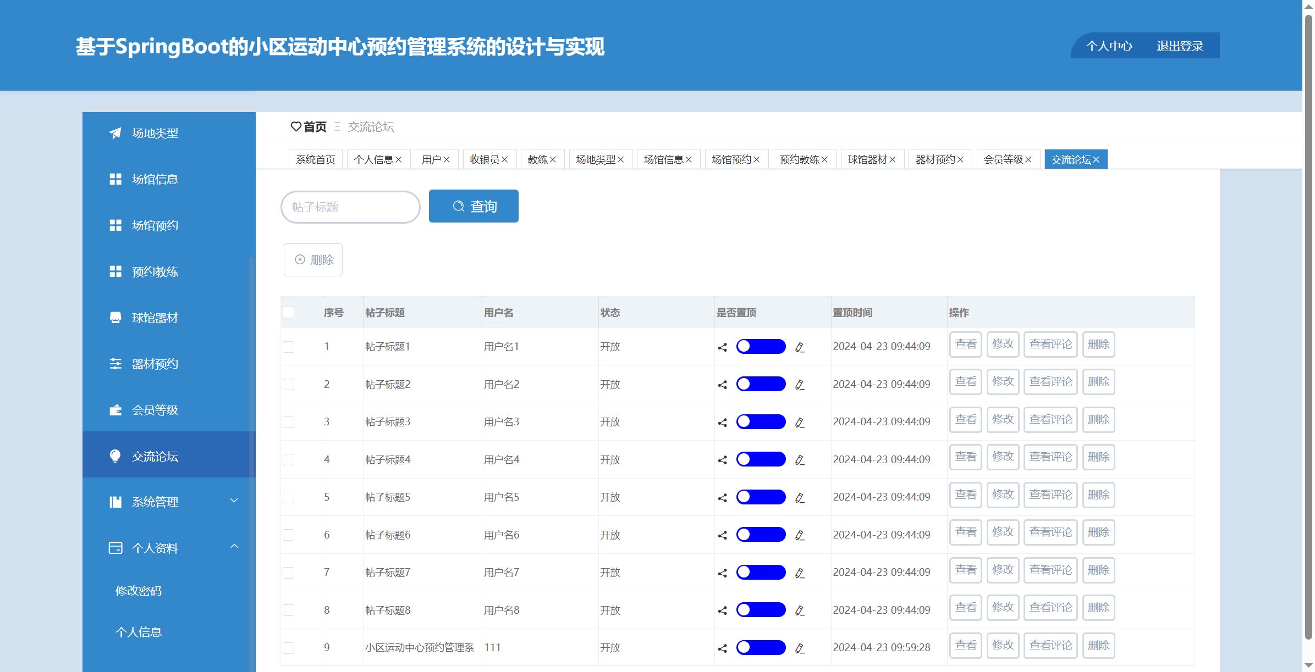Click the grid icon beside 场馆信息
The image size is (1315, 672).
[115, 179]
